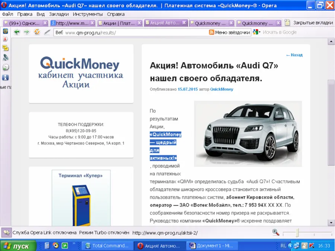
Task: Open the closed tabs trash icon
Action: pos(287,23)
